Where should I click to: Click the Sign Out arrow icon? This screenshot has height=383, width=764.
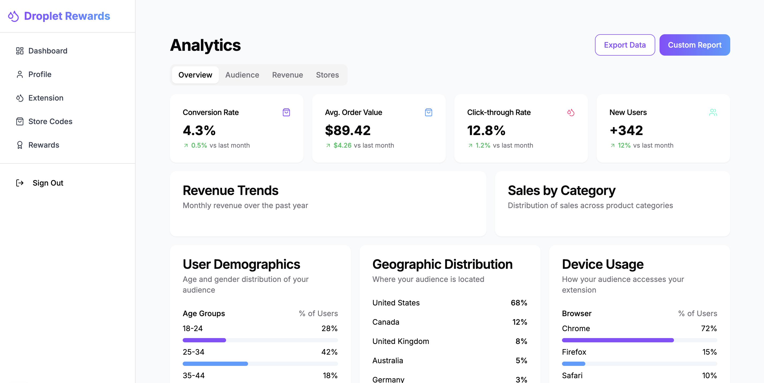click(20, 183)
